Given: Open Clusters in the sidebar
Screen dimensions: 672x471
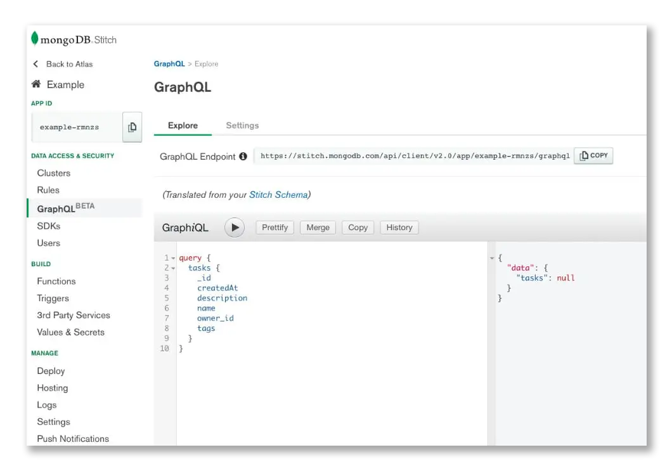Looking at the screenshot, I should pyautogui.click(x=54, y=173).
